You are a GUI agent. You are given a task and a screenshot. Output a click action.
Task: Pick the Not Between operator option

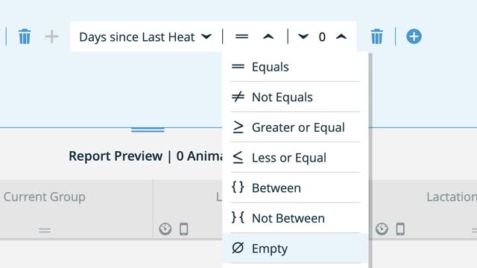295,218
